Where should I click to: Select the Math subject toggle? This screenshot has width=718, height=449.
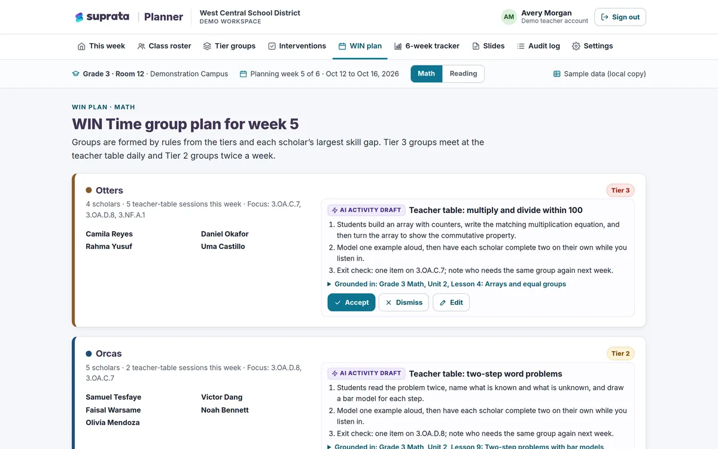(x=426, y=74)
